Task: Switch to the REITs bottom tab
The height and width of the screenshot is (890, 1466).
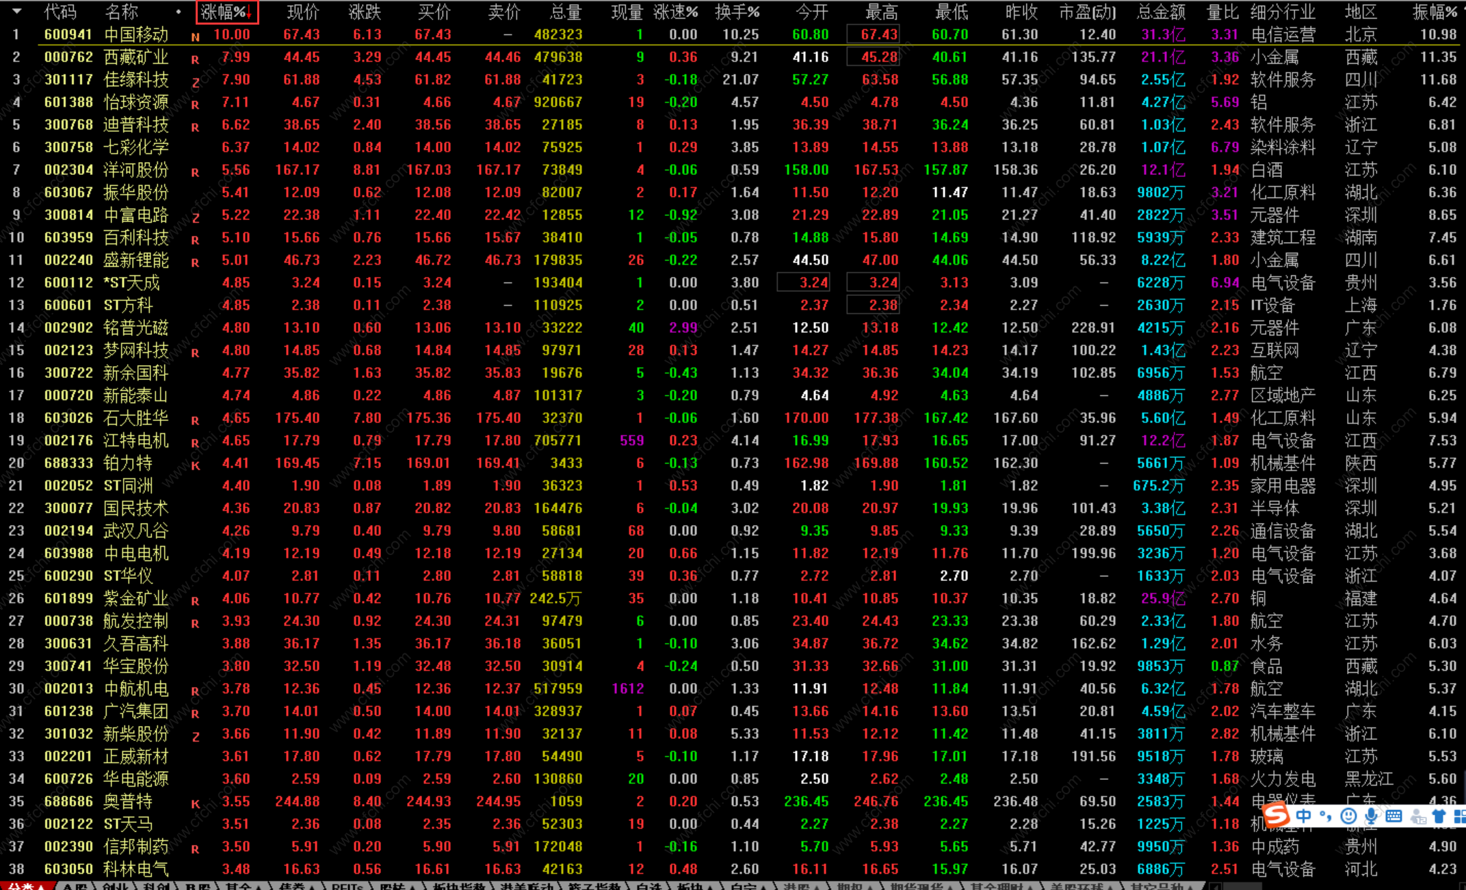Action: coord(347,886)
